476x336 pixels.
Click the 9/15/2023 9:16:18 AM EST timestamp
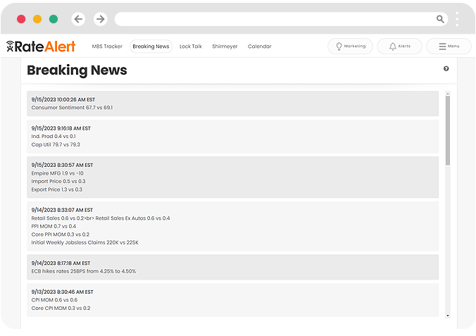(x=61, y=128)
